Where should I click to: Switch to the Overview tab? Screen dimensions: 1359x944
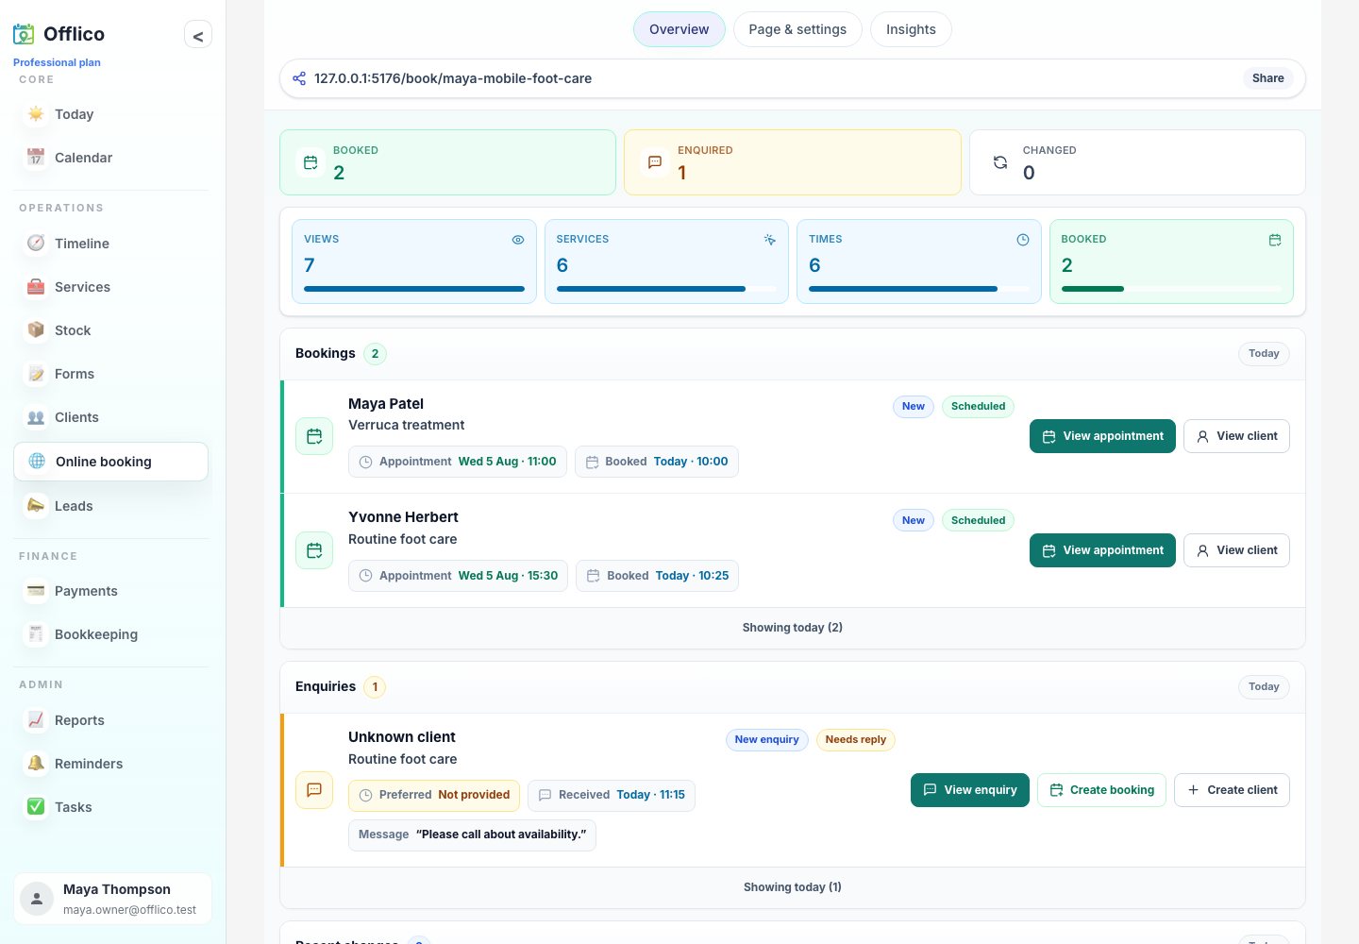679,29
